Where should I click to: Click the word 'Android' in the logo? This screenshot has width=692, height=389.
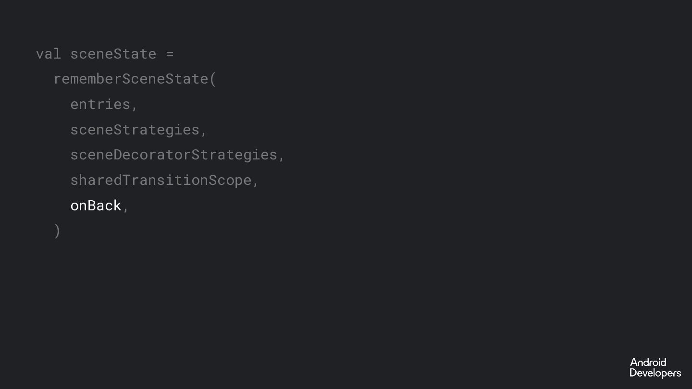pos(648,362)
